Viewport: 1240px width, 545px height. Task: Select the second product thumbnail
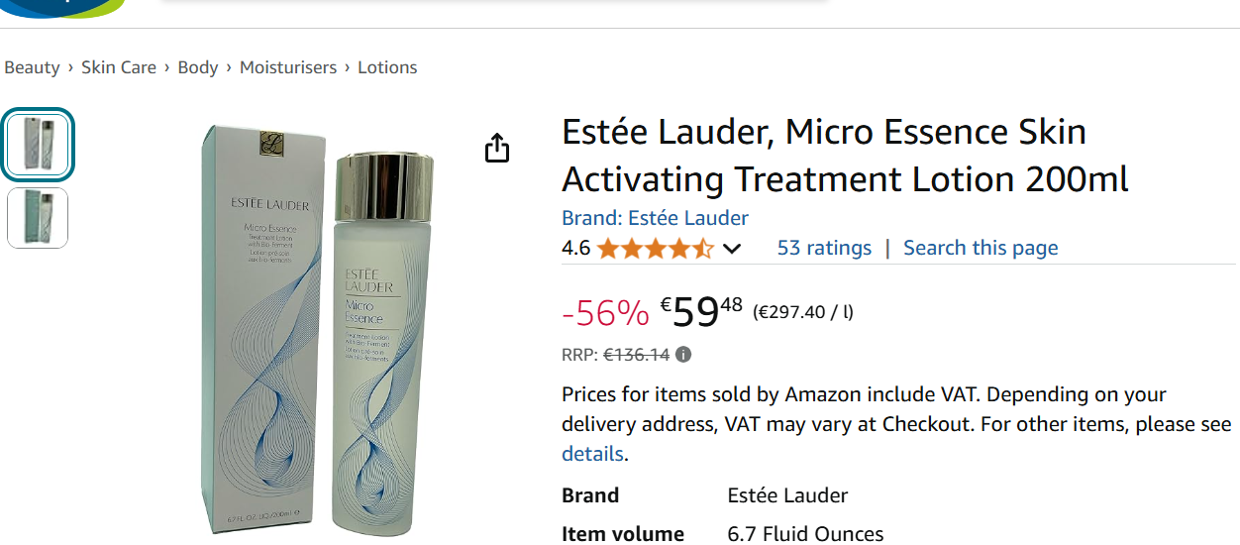click(x=38, y=218)
